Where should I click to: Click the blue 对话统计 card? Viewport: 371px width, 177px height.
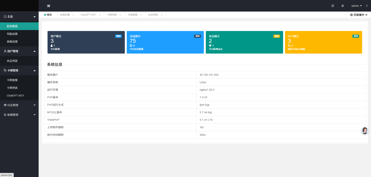pos(165,42)
